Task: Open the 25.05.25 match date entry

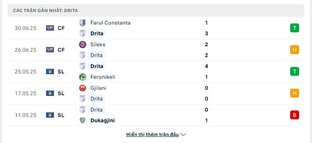Action: pos(26,71)
